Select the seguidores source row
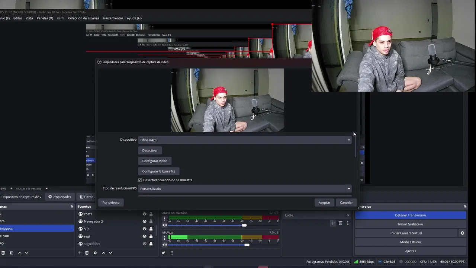Screen dimensions: 476x268 point(115,244)
